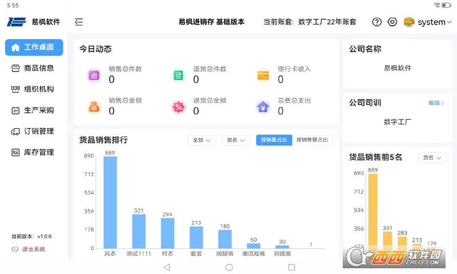Click the 当前账套: 数字工厂22年账套 text
This screenshot has height=274, width=457.
[x=310, y=22]
